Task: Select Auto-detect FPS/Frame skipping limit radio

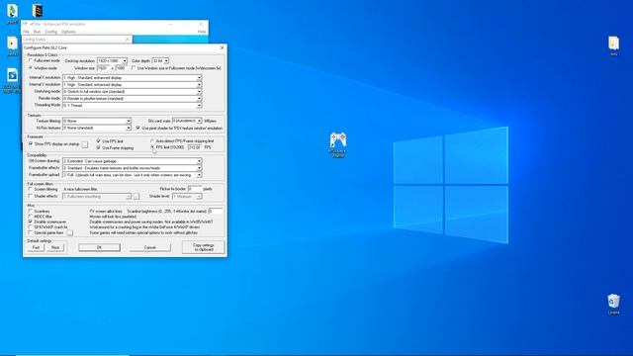Action: pos(152,141)
